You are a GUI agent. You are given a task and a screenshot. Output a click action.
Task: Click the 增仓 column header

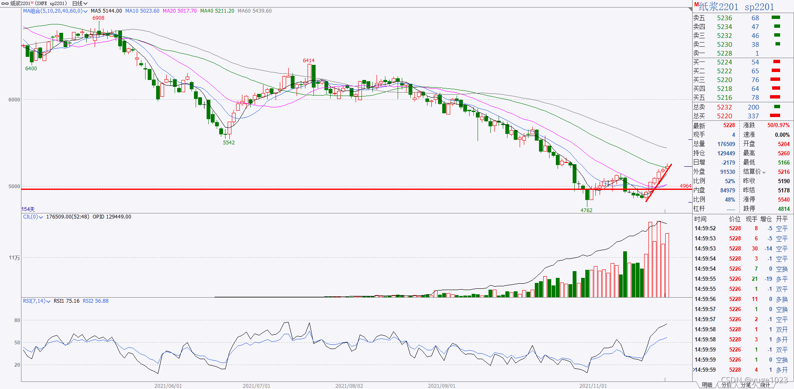766,219
